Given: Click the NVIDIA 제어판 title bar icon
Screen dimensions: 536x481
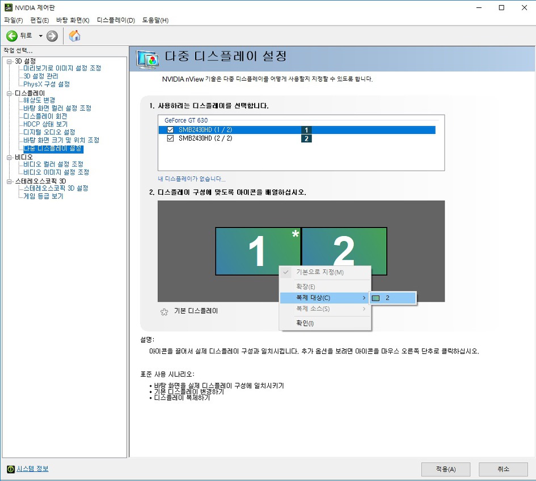Looking at the screenshot, I should 8,7.
